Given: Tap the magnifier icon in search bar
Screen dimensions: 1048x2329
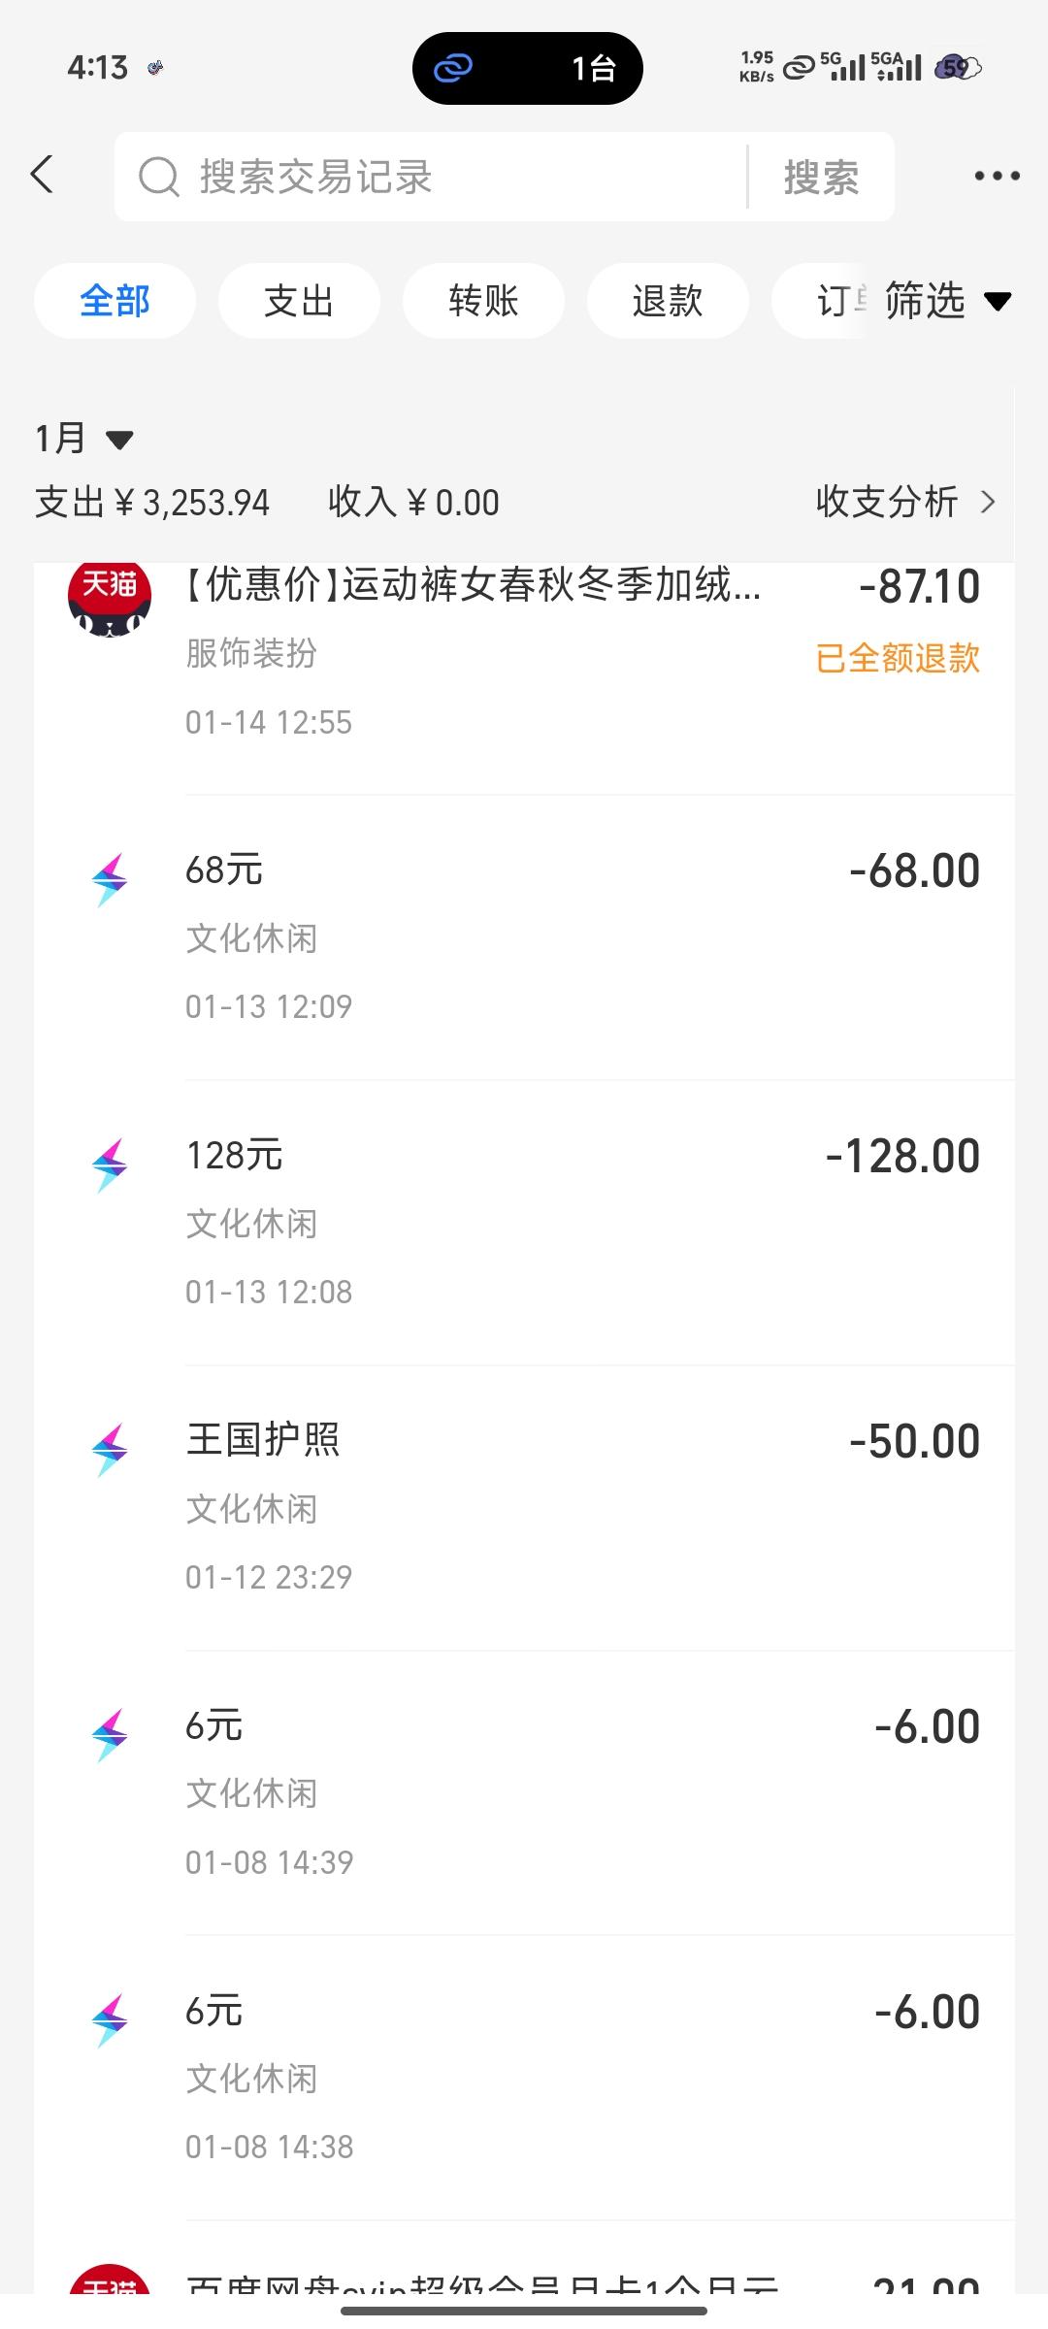Looking at the screenshot, I should 159,178.
